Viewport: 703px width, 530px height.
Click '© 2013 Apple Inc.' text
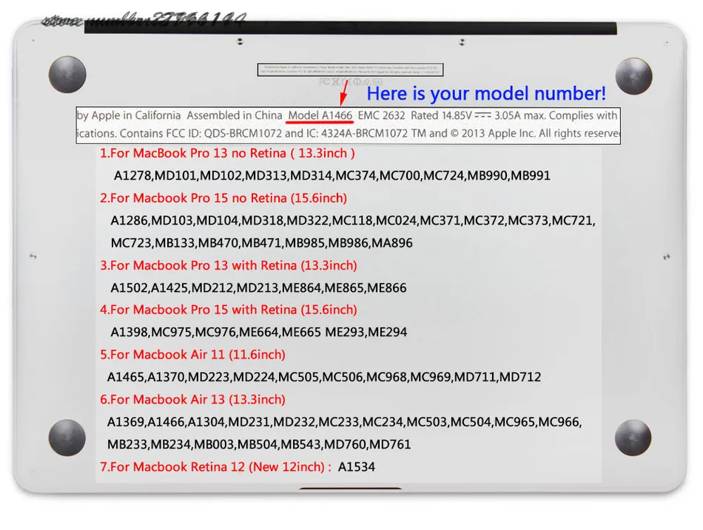point(492,134)
